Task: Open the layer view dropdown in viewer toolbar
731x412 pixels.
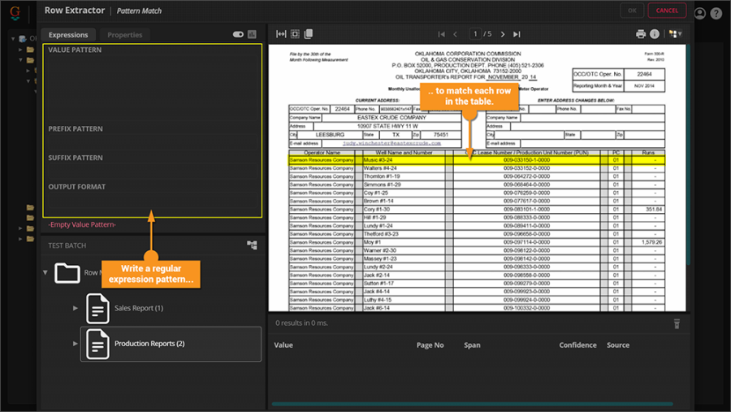Action: [674, 34]
